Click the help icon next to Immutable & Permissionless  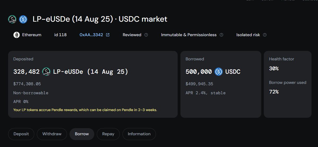(222, 35)
